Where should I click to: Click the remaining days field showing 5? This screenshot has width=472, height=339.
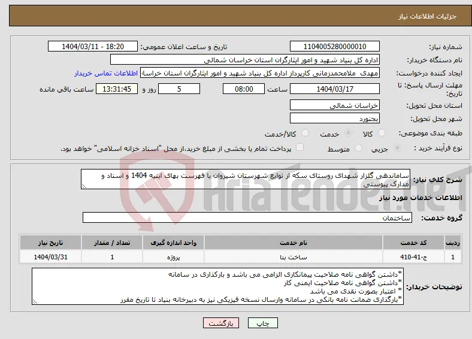pos(179,89)
